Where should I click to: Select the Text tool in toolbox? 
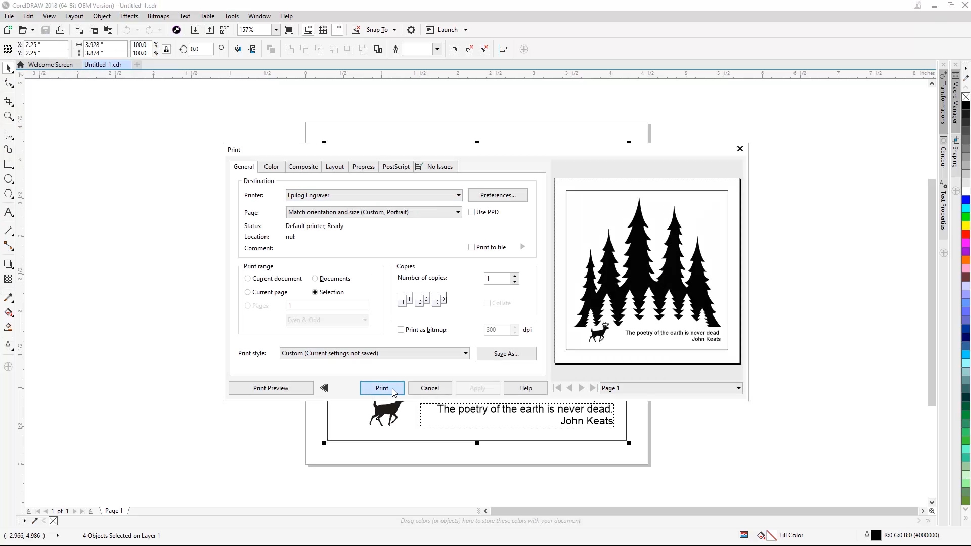pos(8,212)
